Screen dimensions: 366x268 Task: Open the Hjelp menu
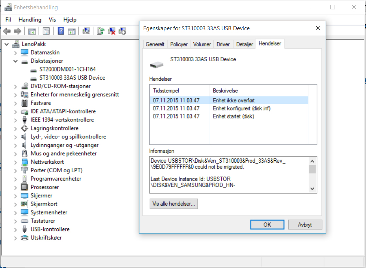pyautogui.click(x=70, y=19)
